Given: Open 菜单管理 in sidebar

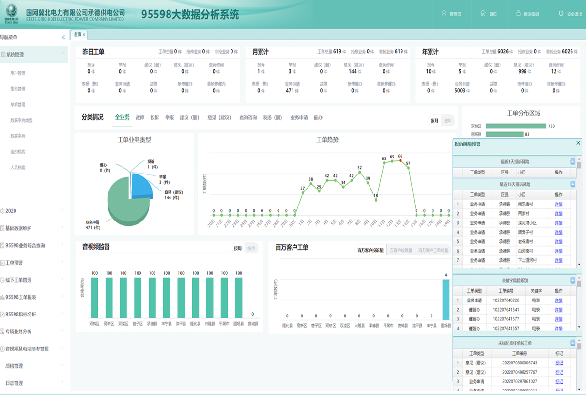Looking at the screenshot, I should click(18, 104).
